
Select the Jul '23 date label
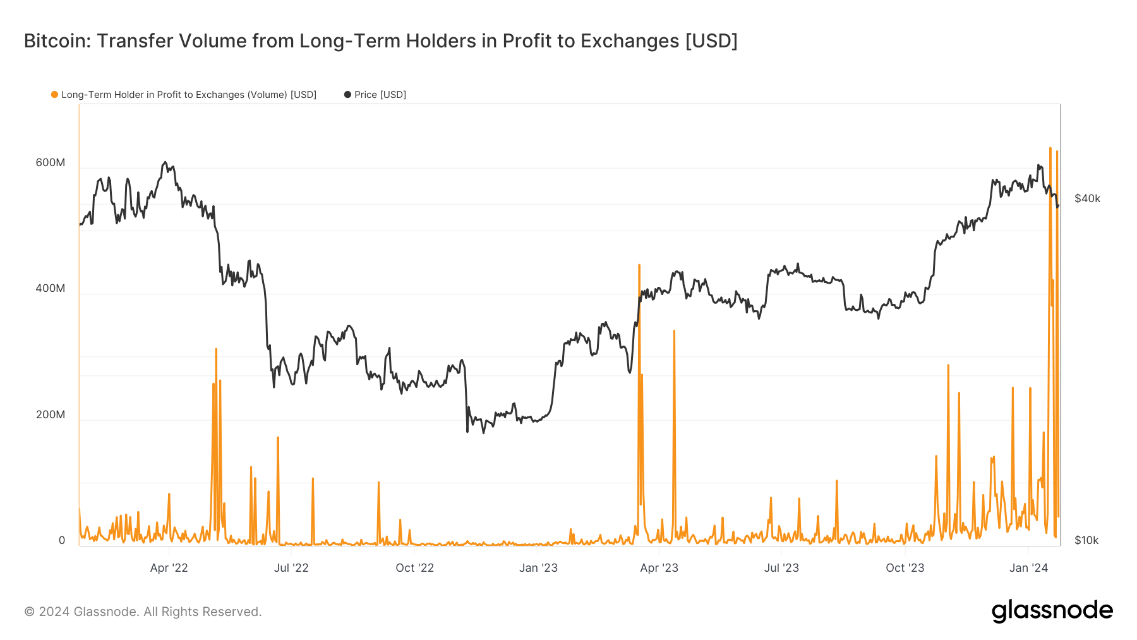(x=781, y=568)
